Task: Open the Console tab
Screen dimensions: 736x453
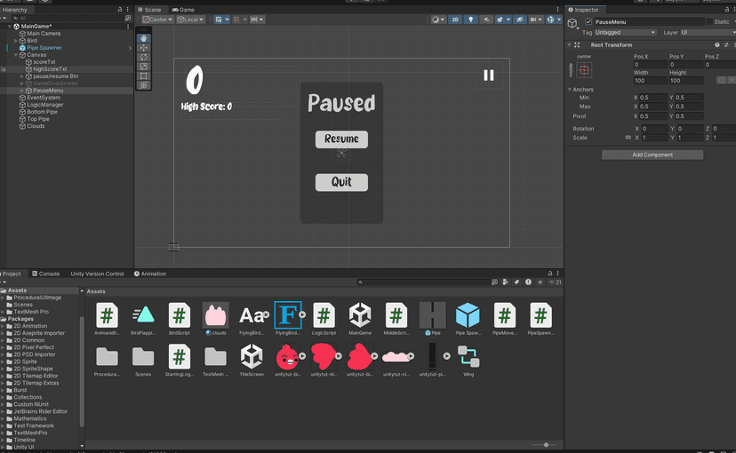Action: tap(46, 274)
